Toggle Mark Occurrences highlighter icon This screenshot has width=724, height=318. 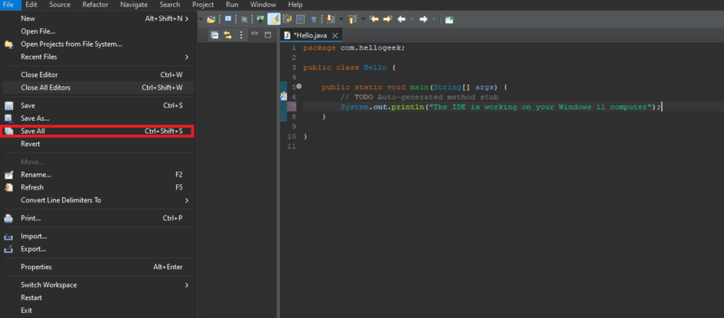274,19
